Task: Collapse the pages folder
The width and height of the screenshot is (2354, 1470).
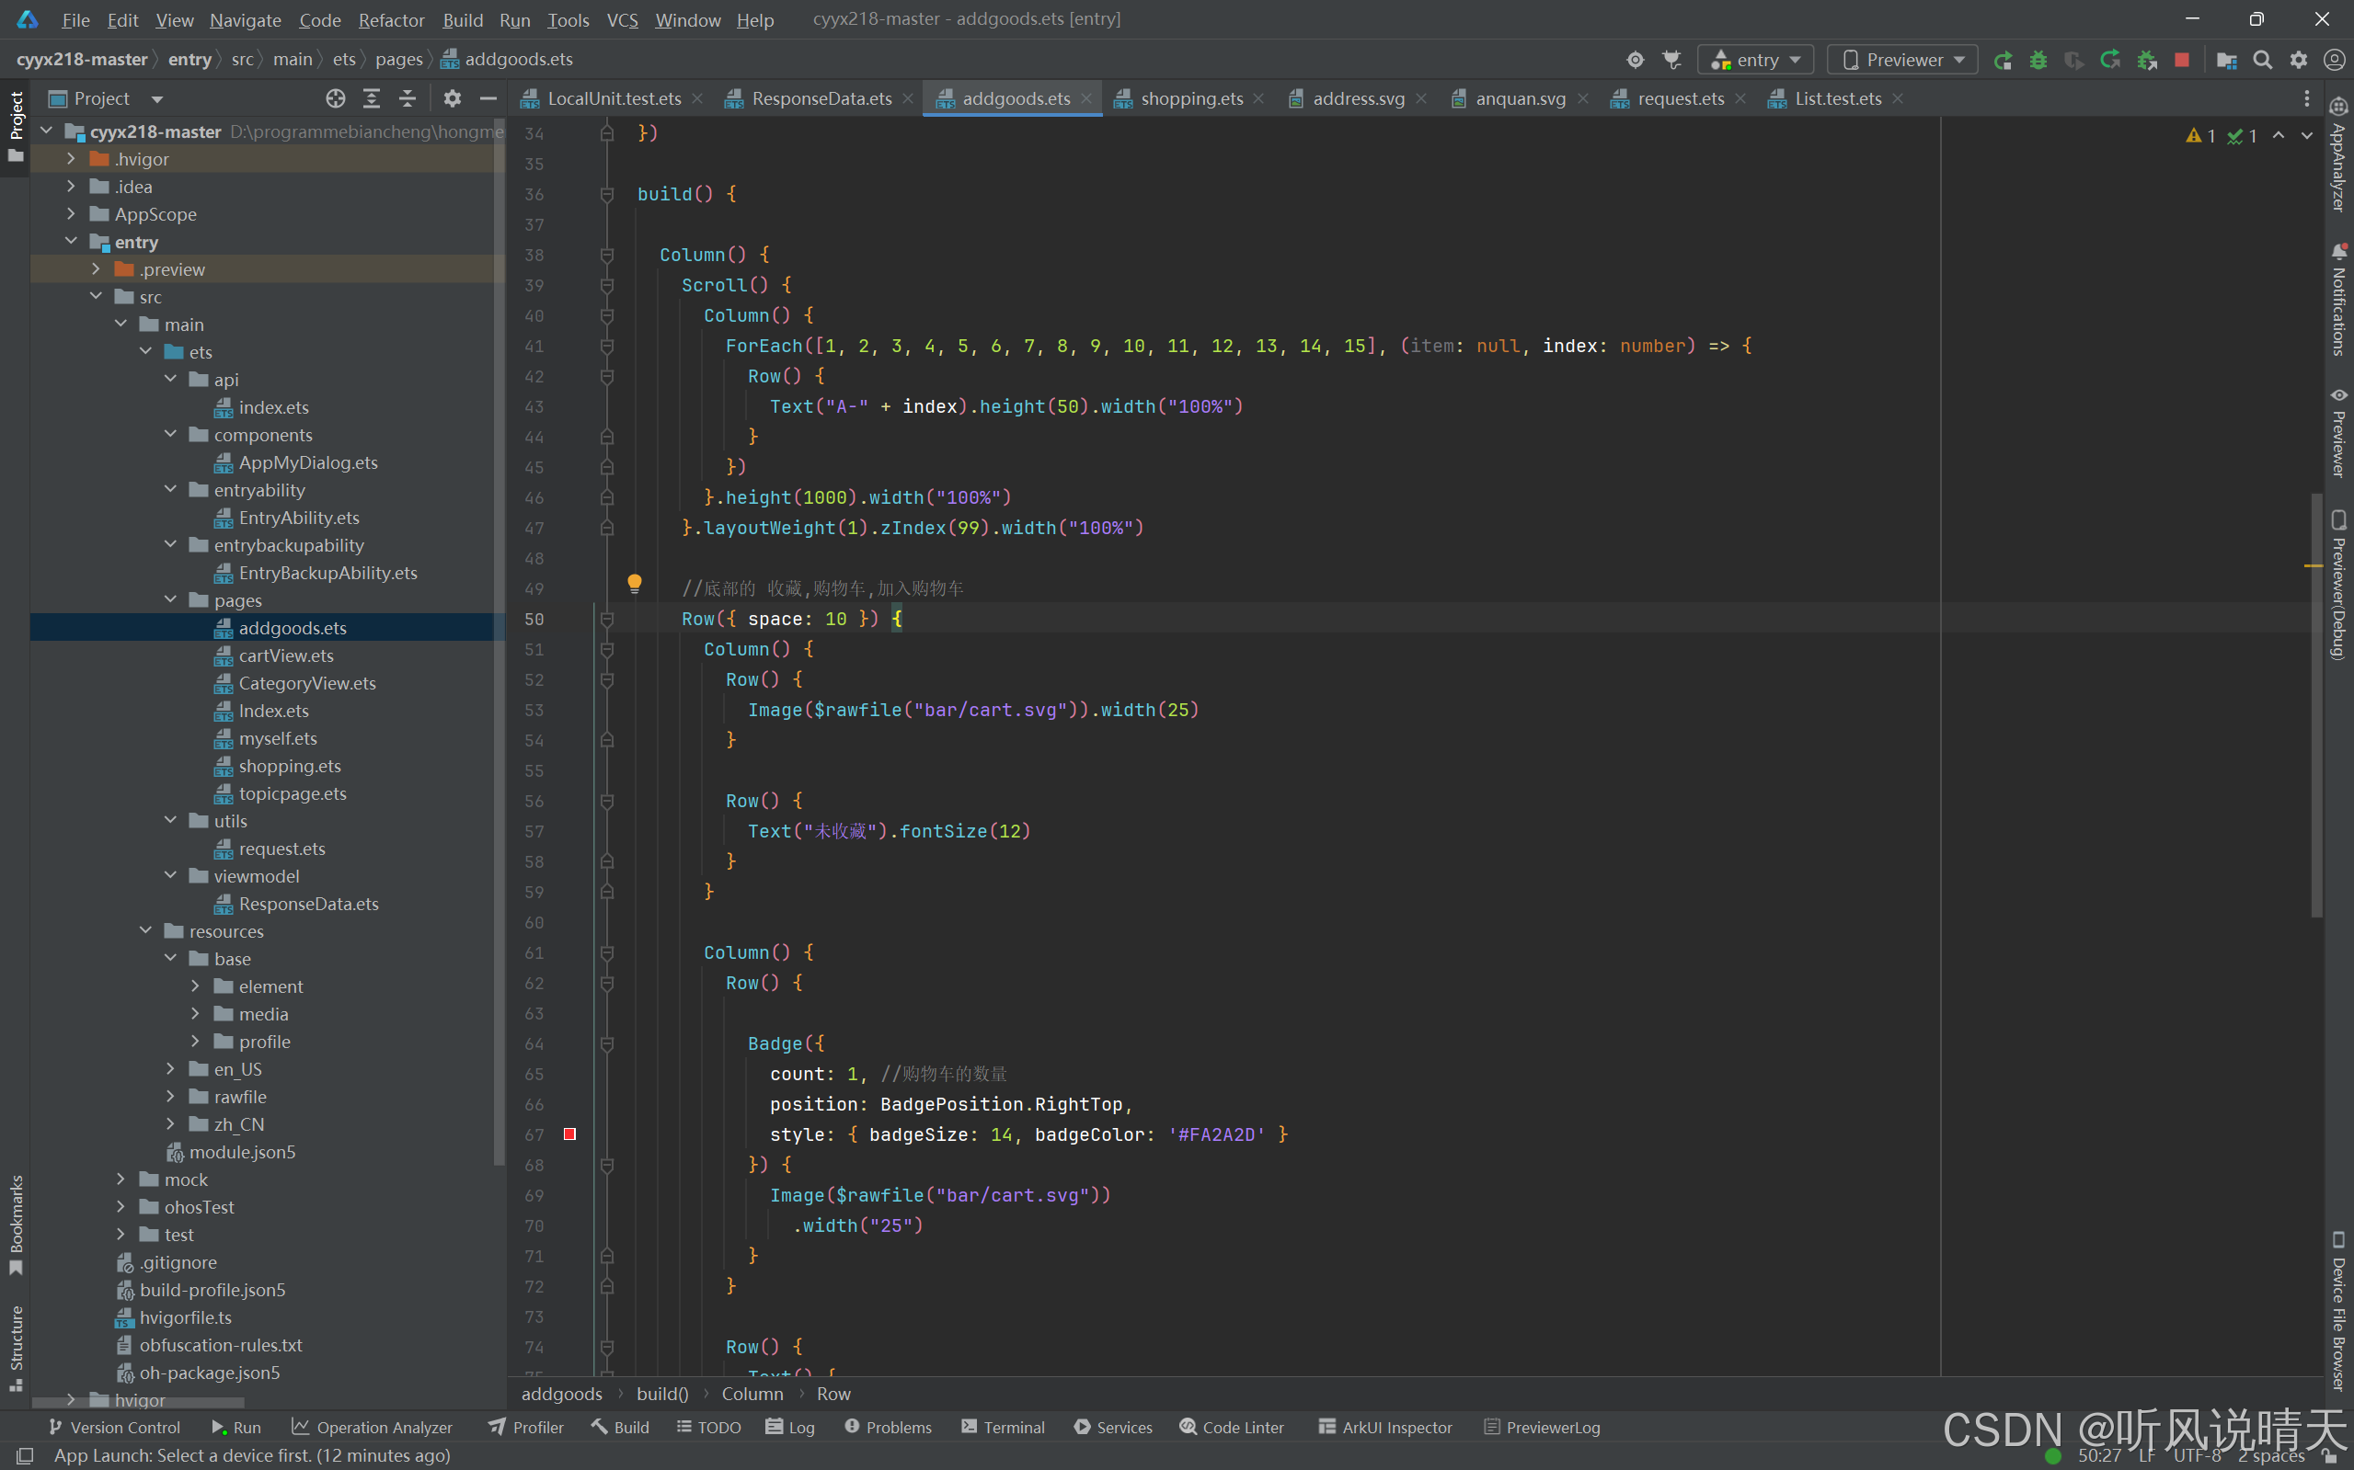Action: coord(171,600)
